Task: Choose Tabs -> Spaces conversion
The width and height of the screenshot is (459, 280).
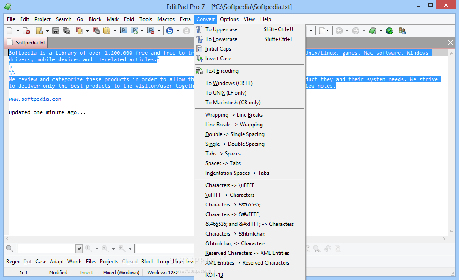Action: click(250, 154)
